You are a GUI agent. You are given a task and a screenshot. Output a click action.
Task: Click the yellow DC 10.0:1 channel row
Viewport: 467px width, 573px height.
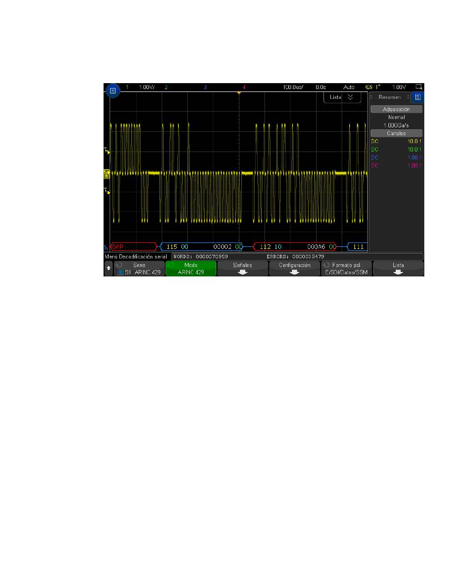click(396, 142)
